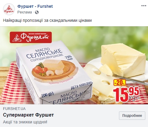Click the 15.95 red price tag
148x127 pixels.
pos(126,94)
